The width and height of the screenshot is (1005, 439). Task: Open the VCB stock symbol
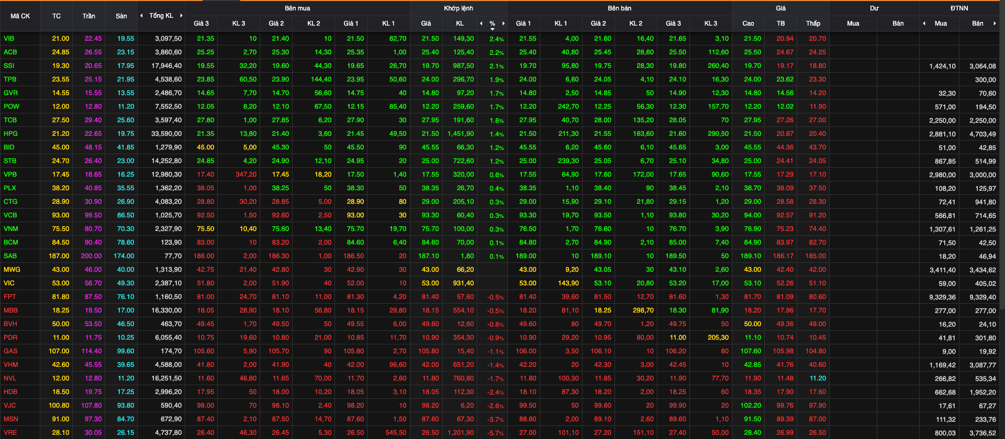point(10,215)
